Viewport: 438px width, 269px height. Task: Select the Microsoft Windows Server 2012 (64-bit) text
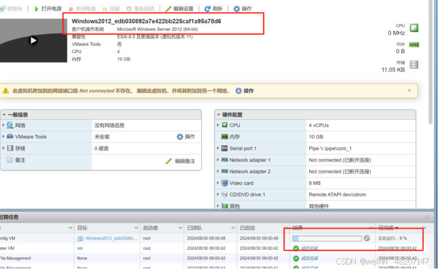tap(158, 29)
